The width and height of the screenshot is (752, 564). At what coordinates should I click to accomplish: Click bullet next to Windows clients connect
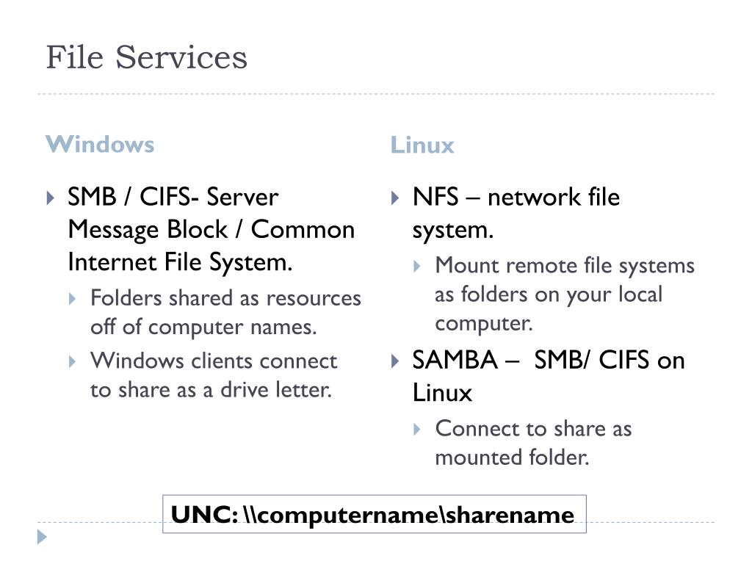[x=73, y=361]
